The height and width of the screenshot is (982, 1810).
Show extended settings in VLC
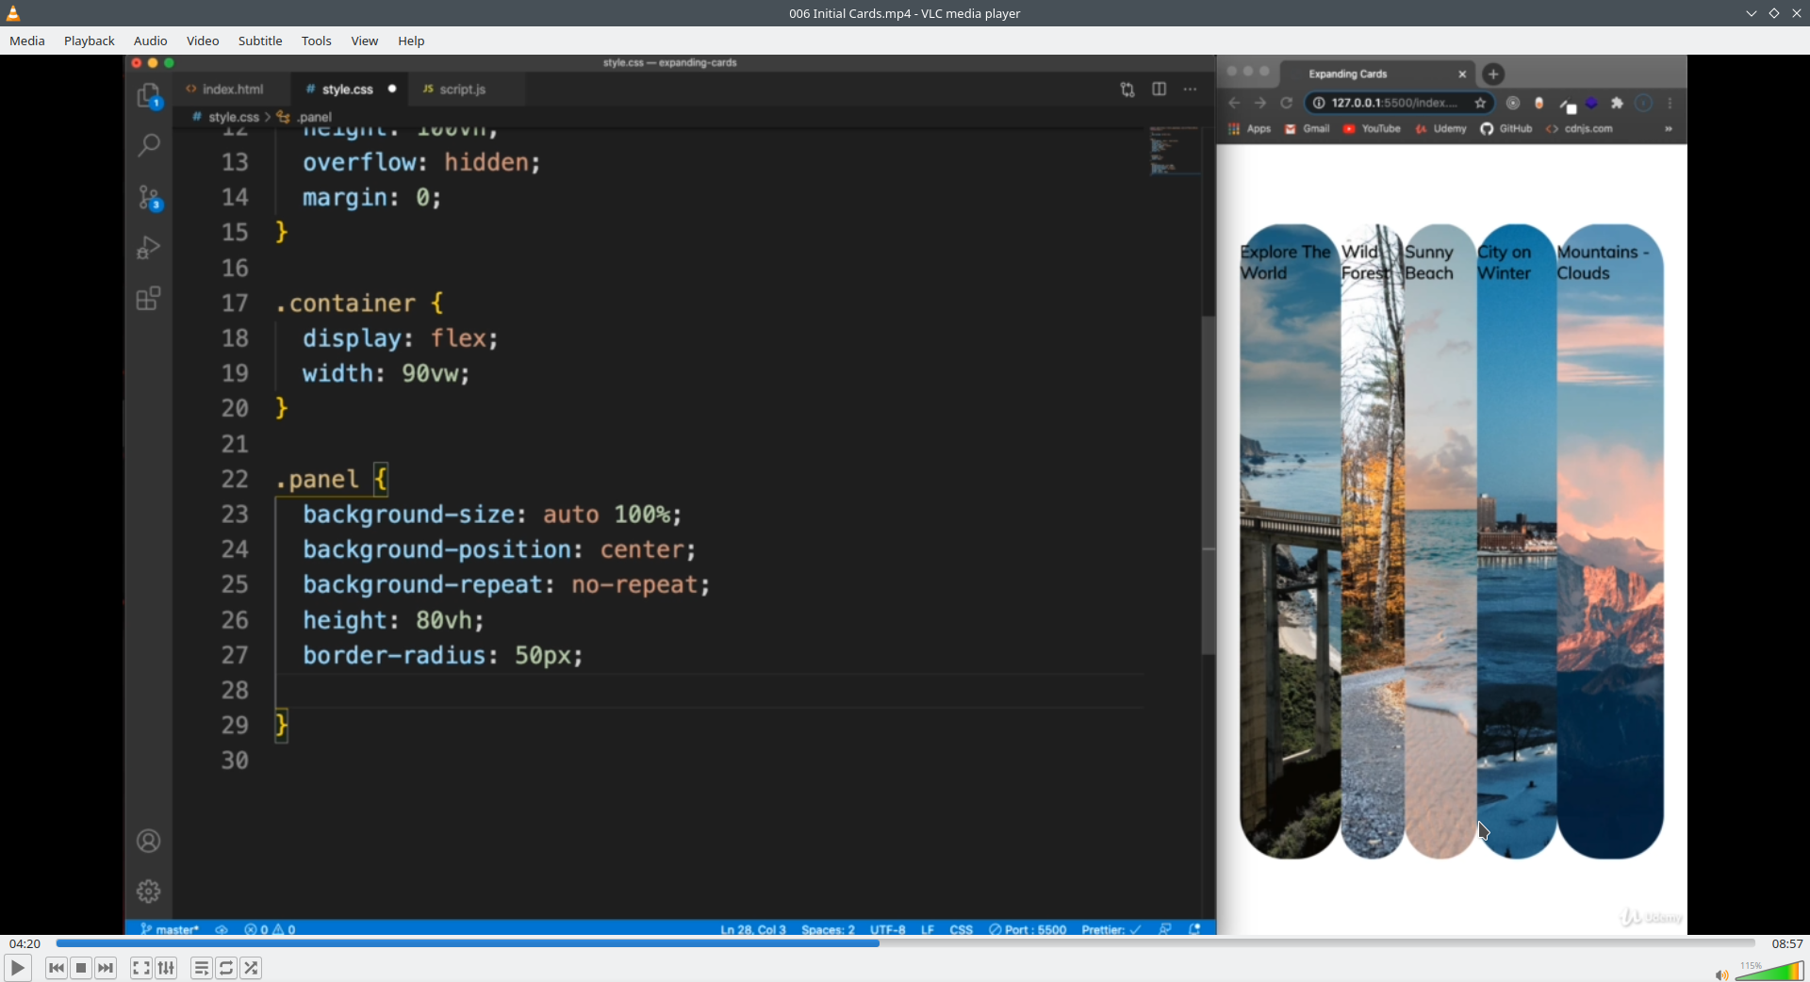[x=167, y=968]
